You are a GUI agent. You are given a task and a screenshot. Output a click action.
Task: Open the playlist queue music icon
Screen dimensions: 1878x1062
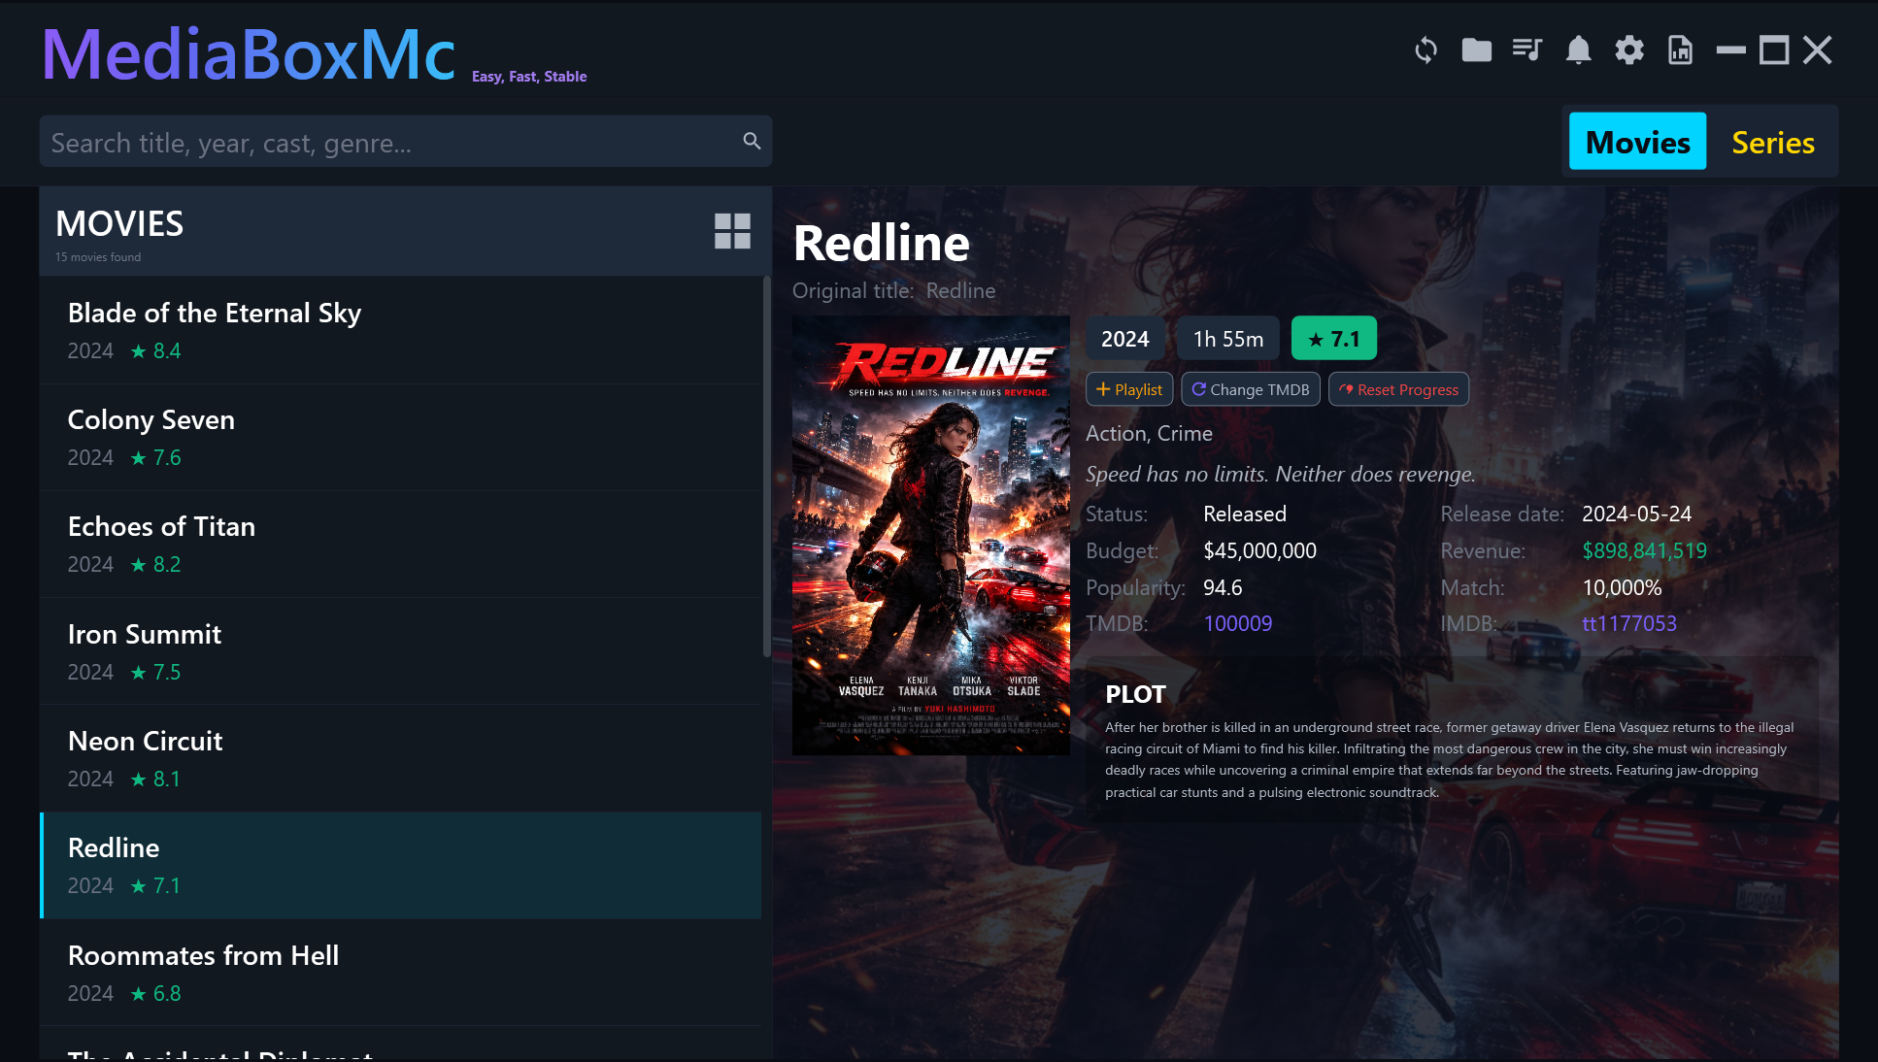click(x=1527, y=50)
